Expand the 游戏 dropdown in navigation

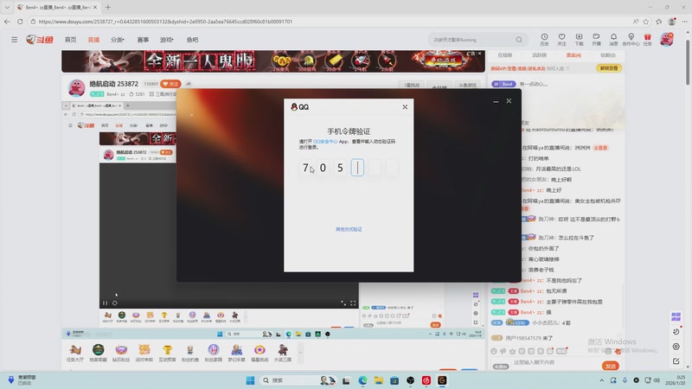(x=166, y=40)
